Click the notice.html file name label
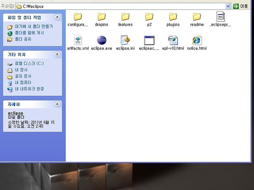The image size is (254, 190). tap(197, 48)
